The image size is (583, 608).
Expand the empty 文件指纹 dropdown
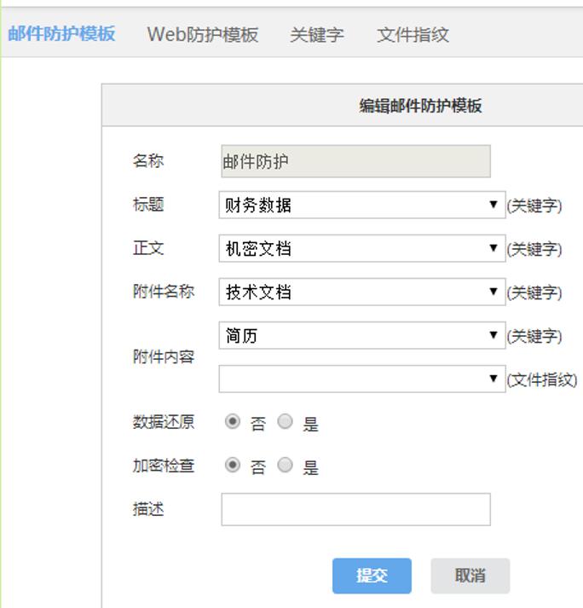tap(361, 379)
